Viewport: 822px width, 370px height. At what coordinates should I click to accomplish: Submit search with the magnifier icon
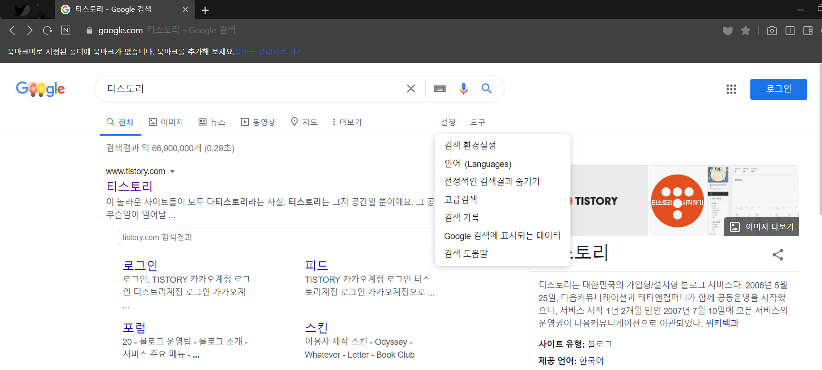point(486,89)
